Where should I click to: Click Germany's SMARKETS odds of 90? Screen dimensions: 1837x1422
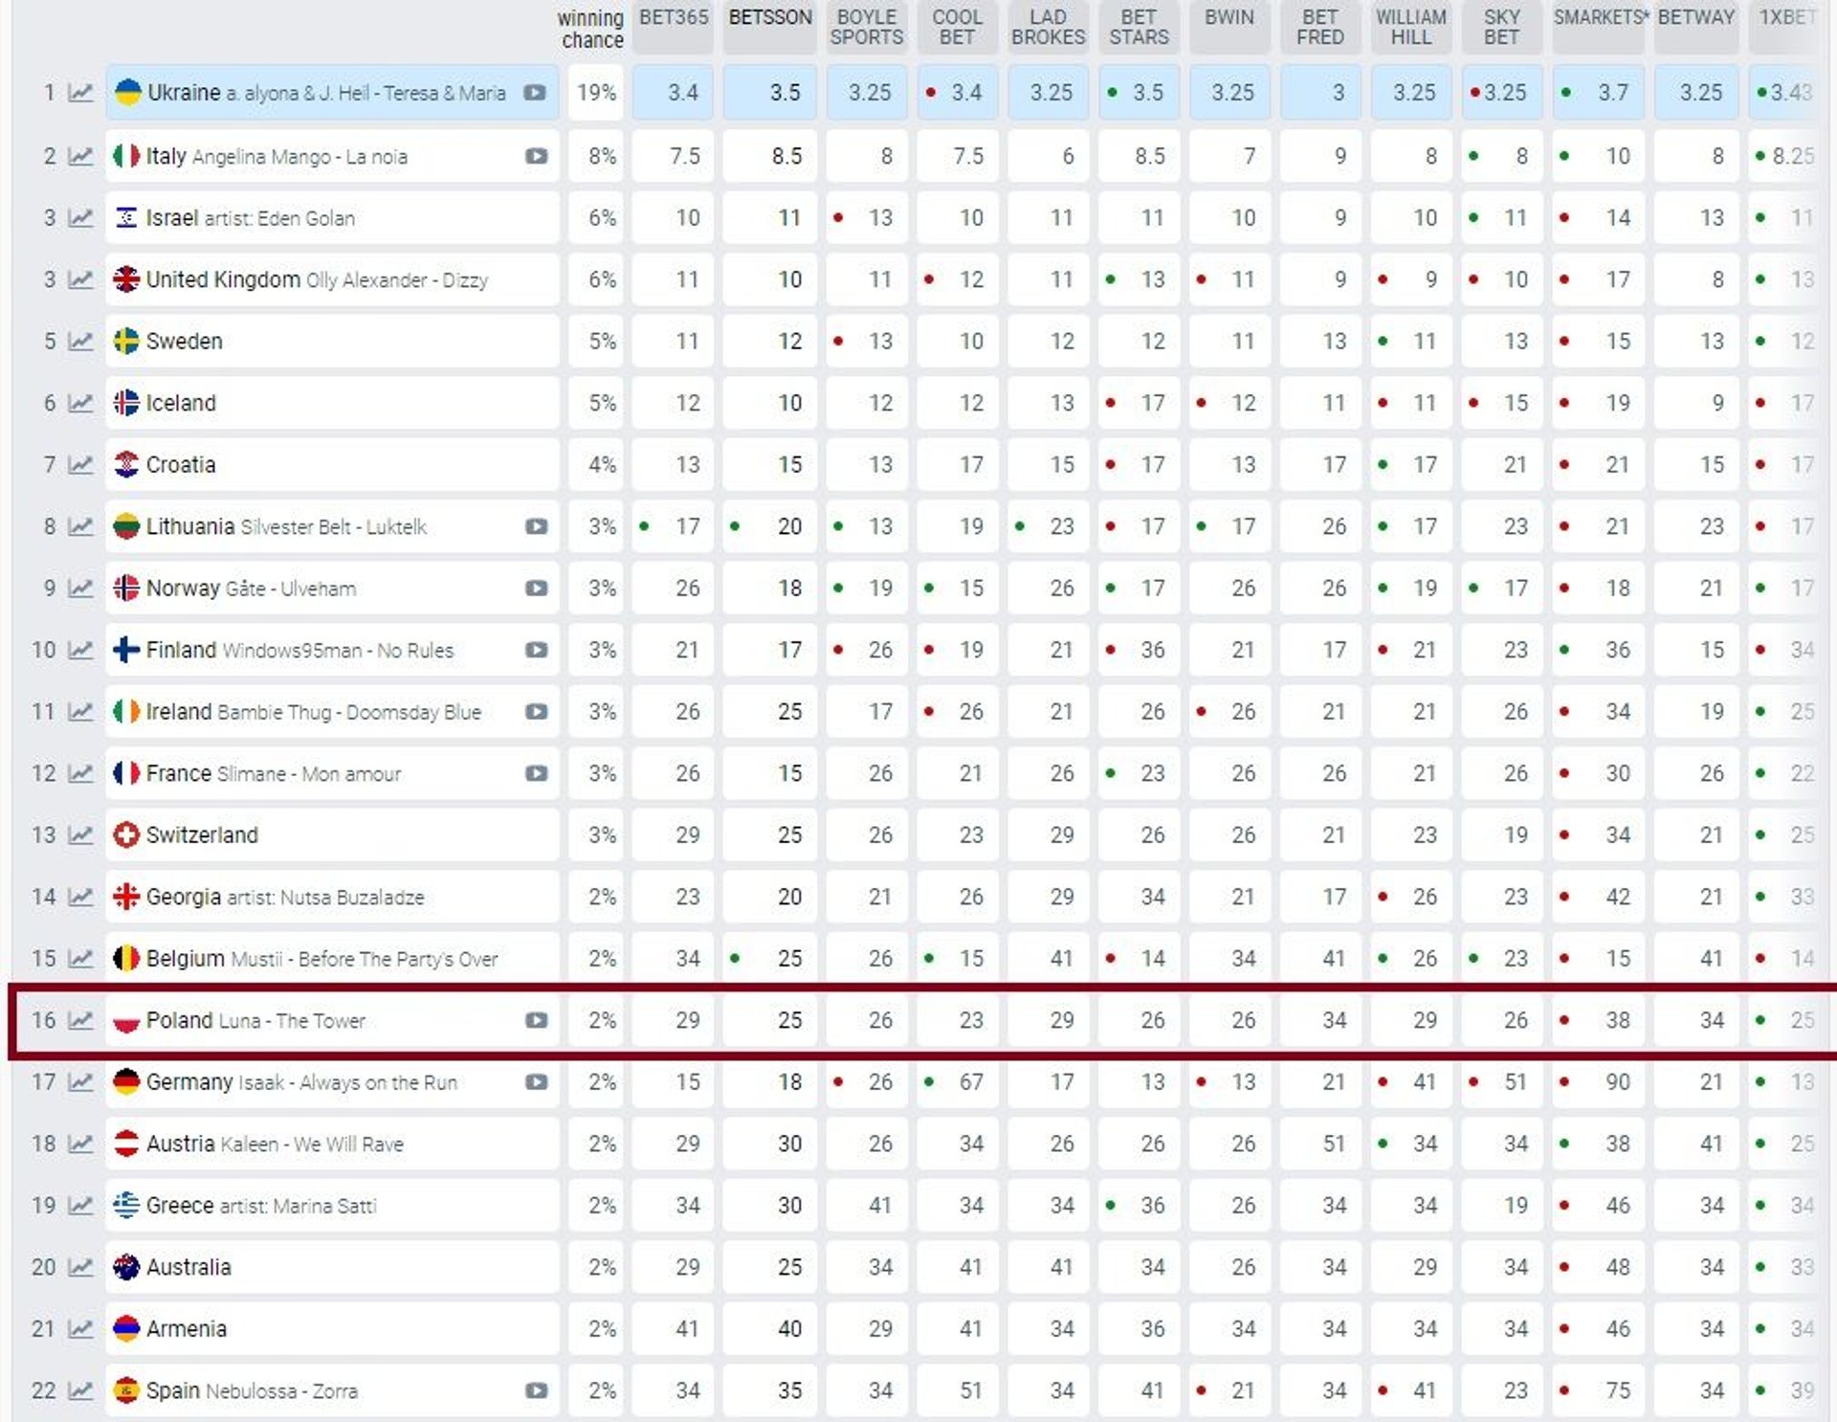click(x=1600, y=1081)
